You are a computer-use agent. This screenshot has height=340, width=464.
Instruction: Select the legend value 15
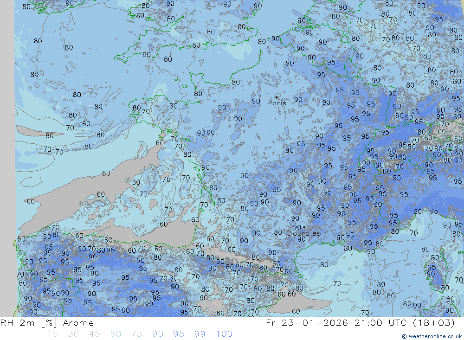(x=53, y=334)
